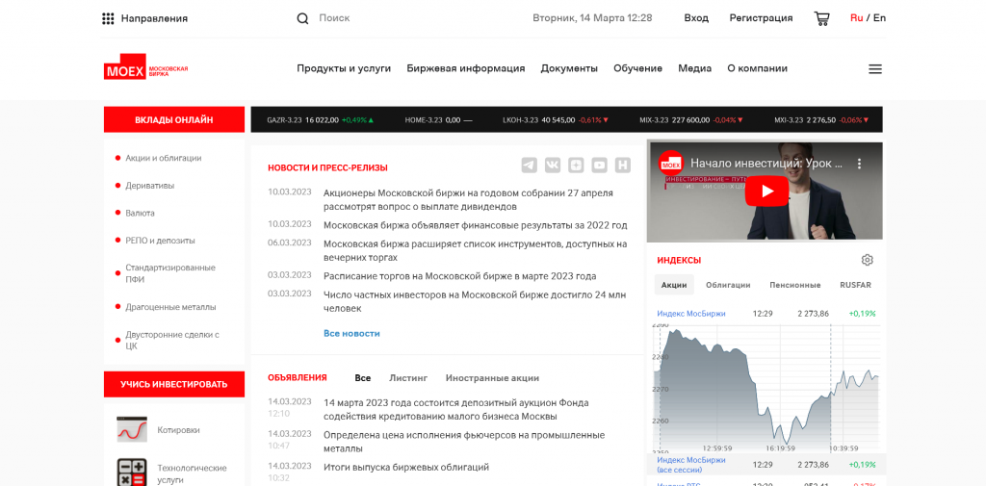The image size is (986, 486).
Task: Click the LKOH-3.23 ticker quote
Action: coord(556,119)
